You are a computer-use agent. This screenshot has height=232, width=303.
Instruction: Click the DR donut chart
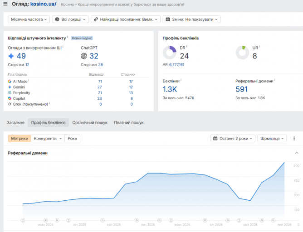[x=170, y=53]
